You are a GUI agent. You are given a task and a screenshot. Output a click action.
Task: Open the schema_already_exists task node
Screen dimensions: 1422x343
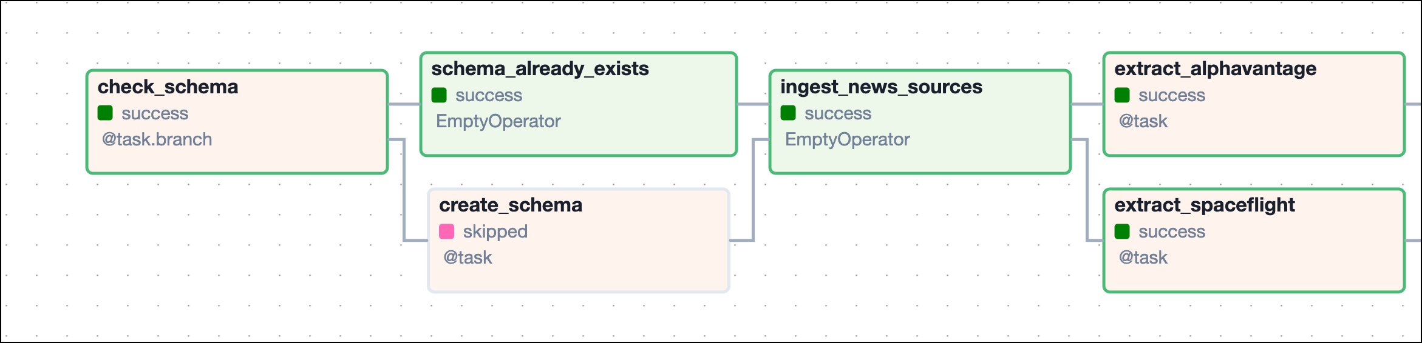tap(540, 69)
